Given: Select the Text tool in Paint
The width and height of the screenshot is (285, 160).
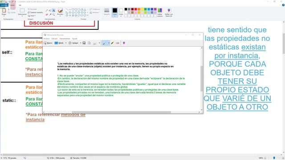Looking at the screenshot, I should [x=53, y=10].
